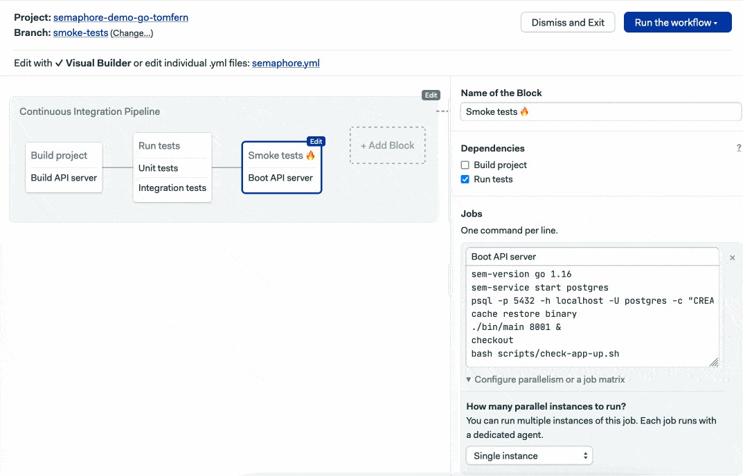Click the 'sem-service start postgres' command line

tap(539, 288)
